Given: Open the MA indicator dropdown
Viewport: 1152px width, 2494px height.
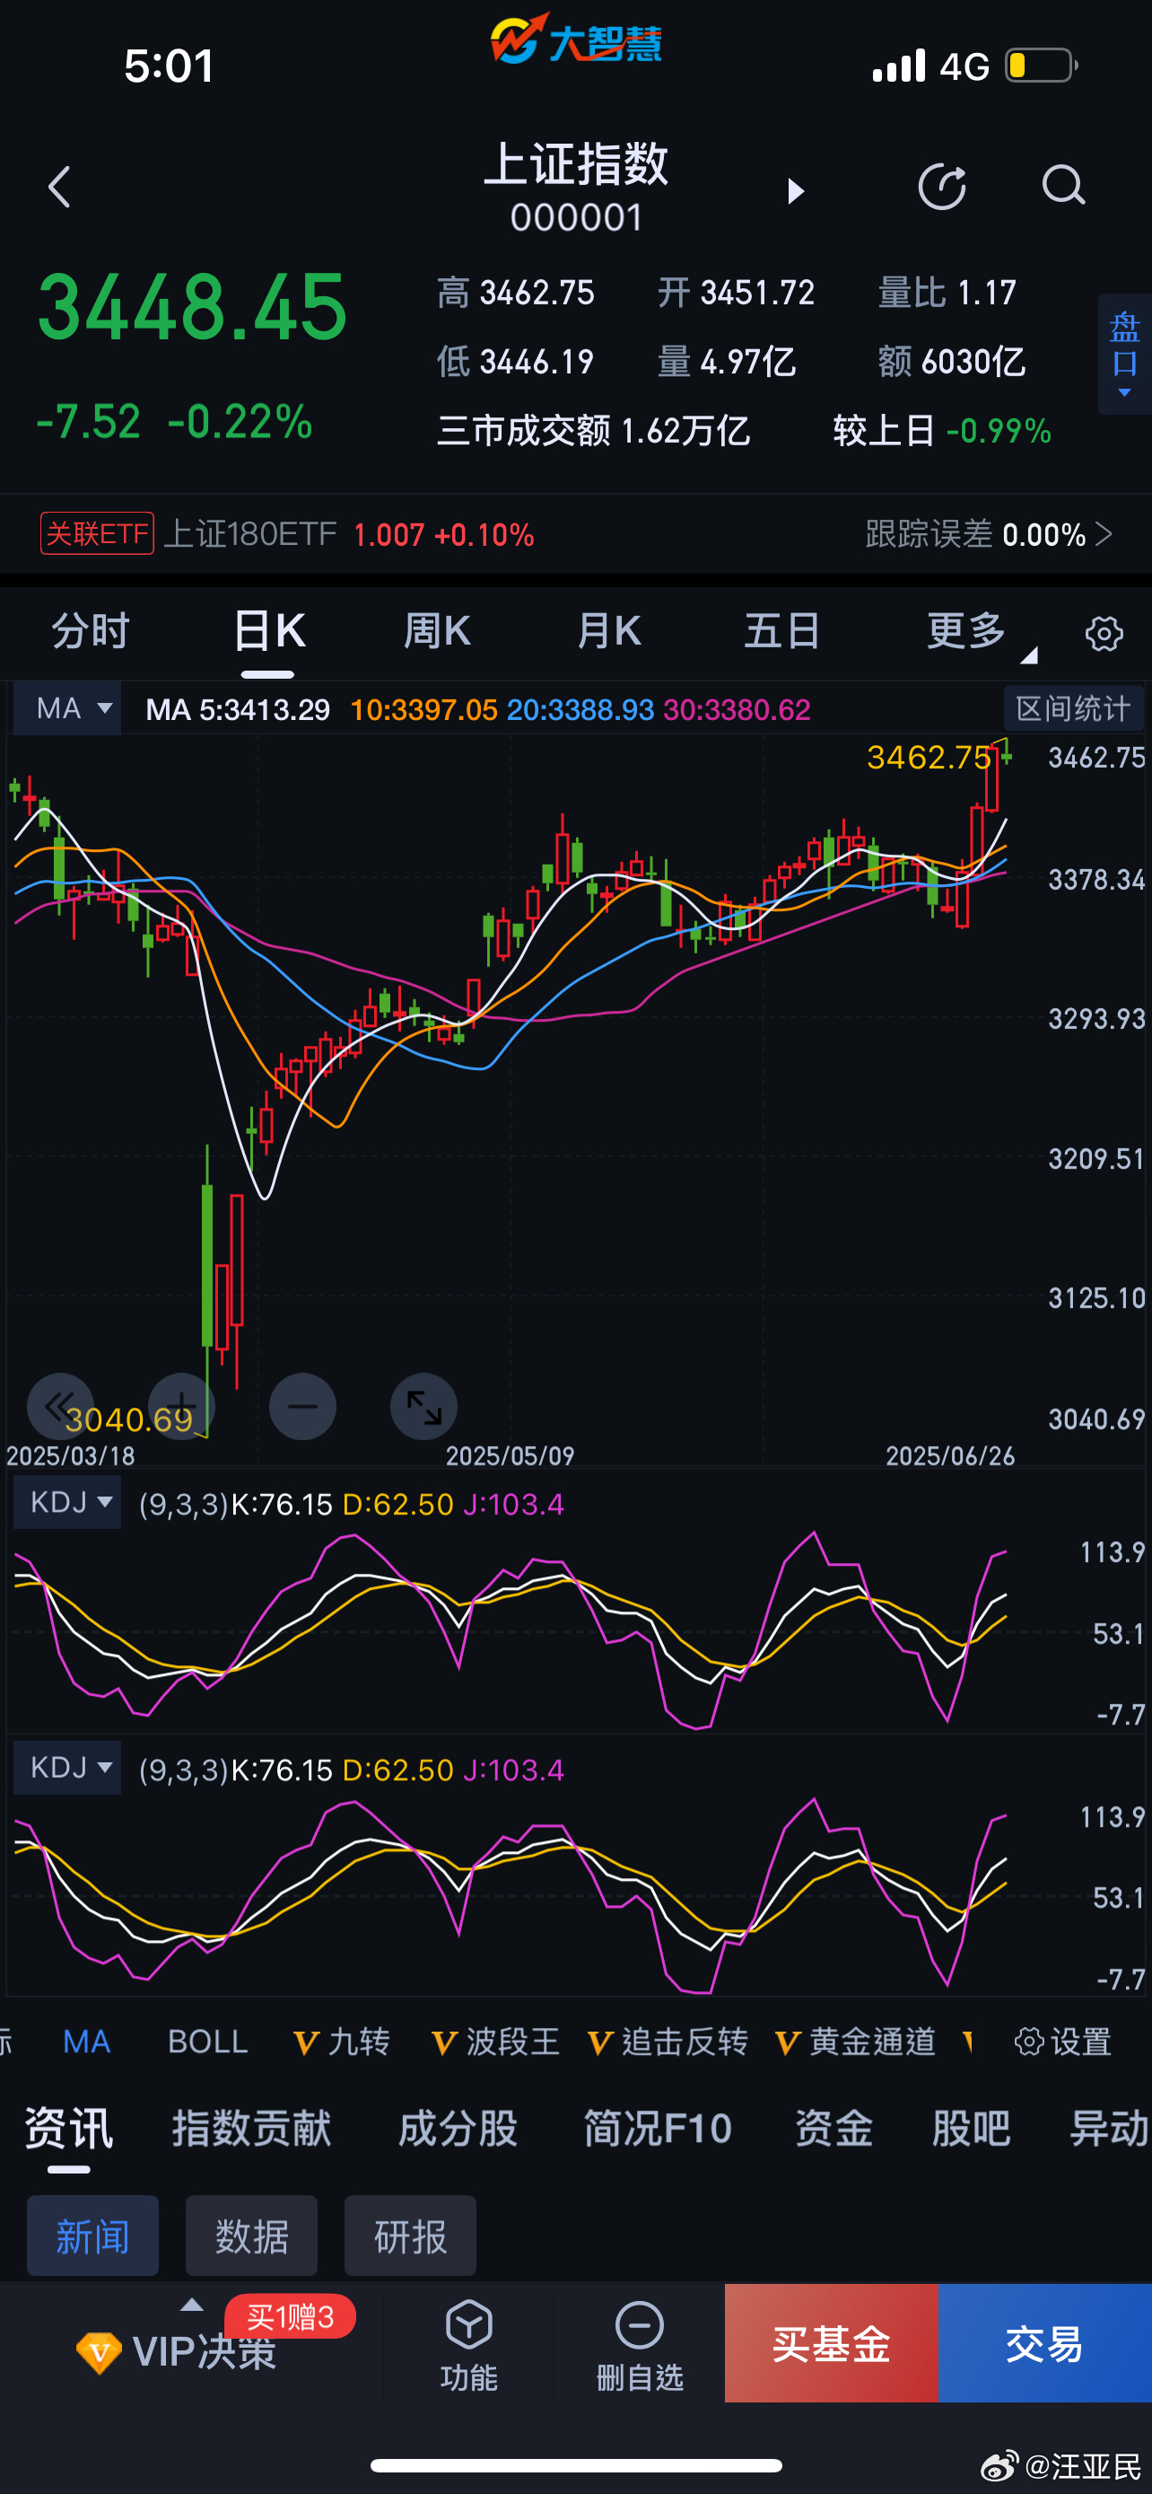Looking at the screenshot, I should (x=67, y=709).
